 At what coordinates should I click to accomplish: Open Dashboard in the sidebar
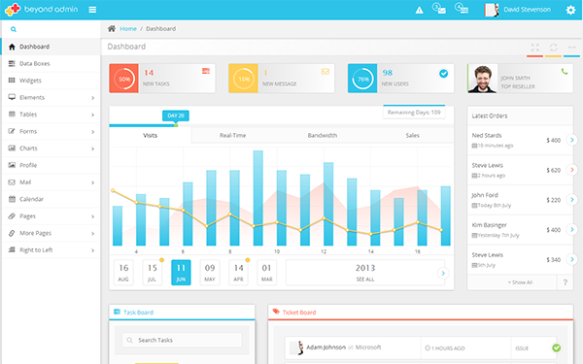[51, 47]
